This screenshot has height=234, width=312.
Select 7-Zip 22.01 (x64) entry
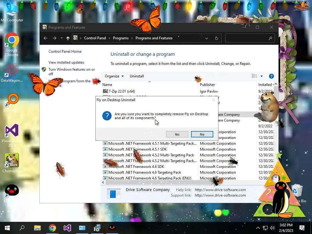coord(122,91)
